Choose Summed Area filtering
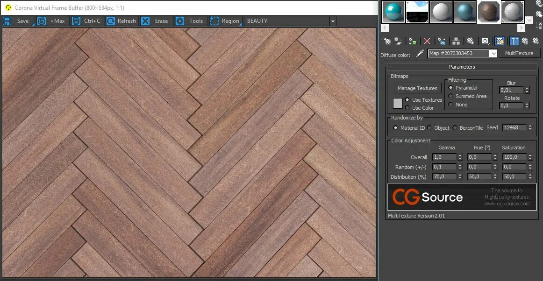The image size is (543, 281). click(x=467, y=96)
